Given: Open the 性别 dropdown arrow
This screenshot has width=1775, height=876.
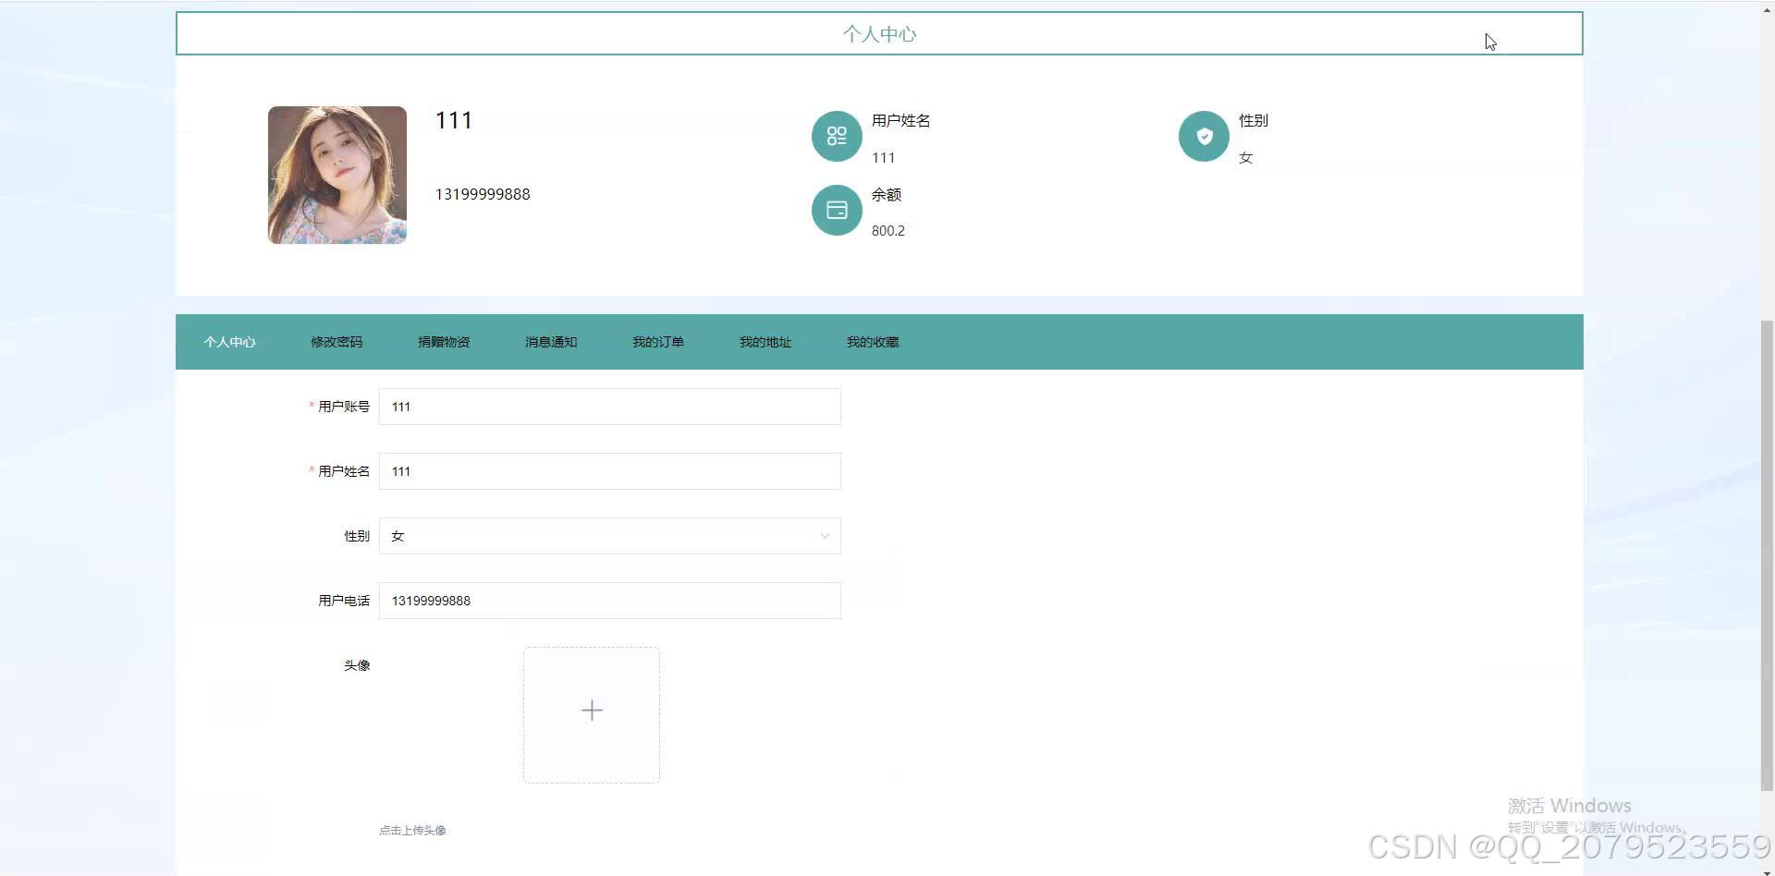Looking at the screenshot, I should tap(825, 536).
